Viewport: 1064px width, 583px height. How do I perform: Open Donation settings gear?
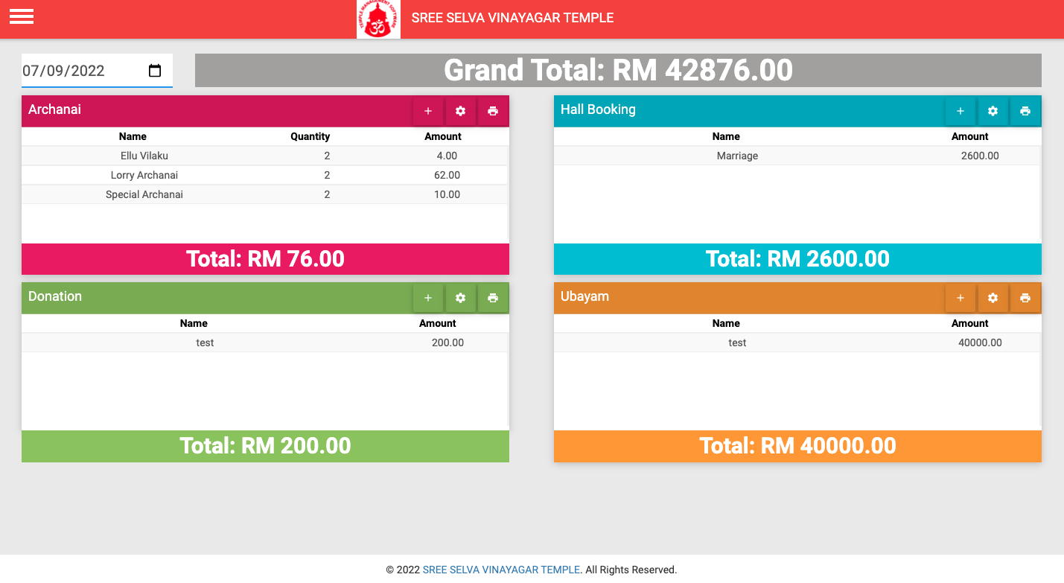460,298
